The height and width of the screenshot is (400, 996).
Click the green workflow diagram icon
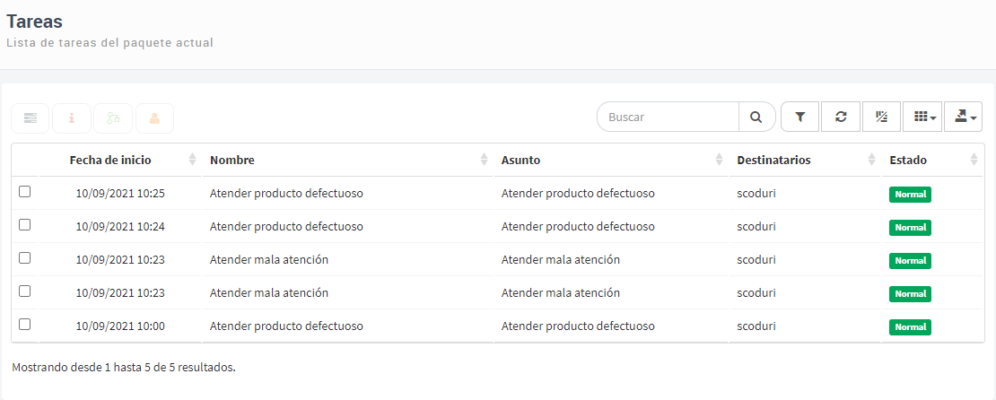[x=113, y=118]
